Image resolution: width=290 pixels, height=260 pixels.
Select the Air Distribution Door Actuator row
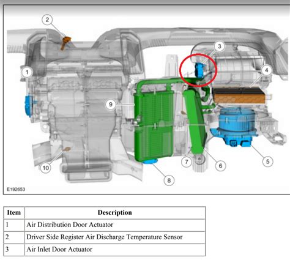pyautogui.click(x=105, y=225)
